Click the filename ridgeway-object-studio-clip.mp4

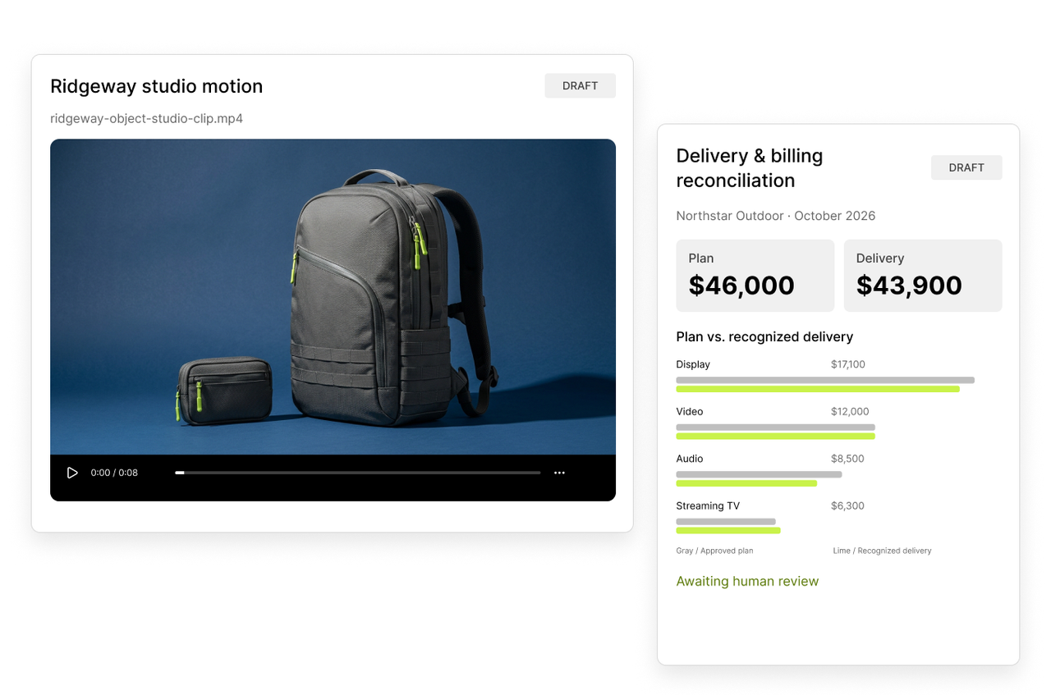pos(147,118)
